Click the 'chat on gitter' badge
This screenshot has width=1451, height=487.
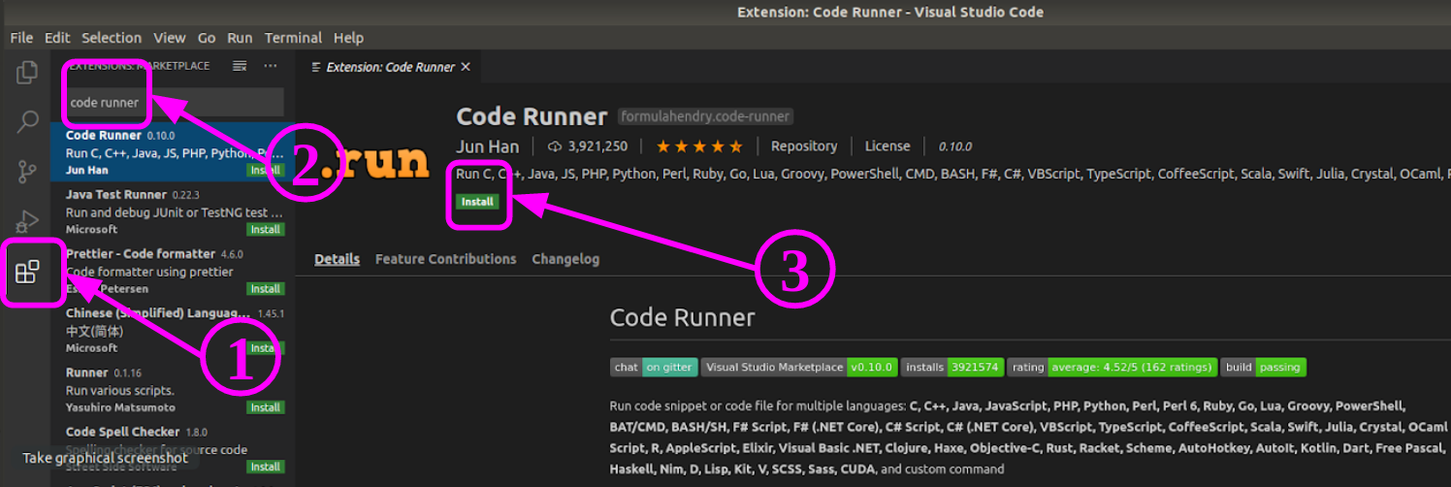[x=654, y=368]
